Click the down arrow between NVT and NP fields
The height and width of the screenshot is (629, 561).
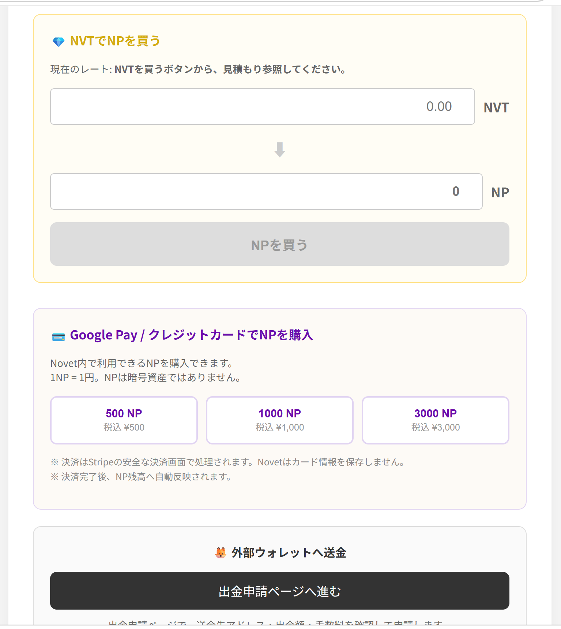[280, 149]
